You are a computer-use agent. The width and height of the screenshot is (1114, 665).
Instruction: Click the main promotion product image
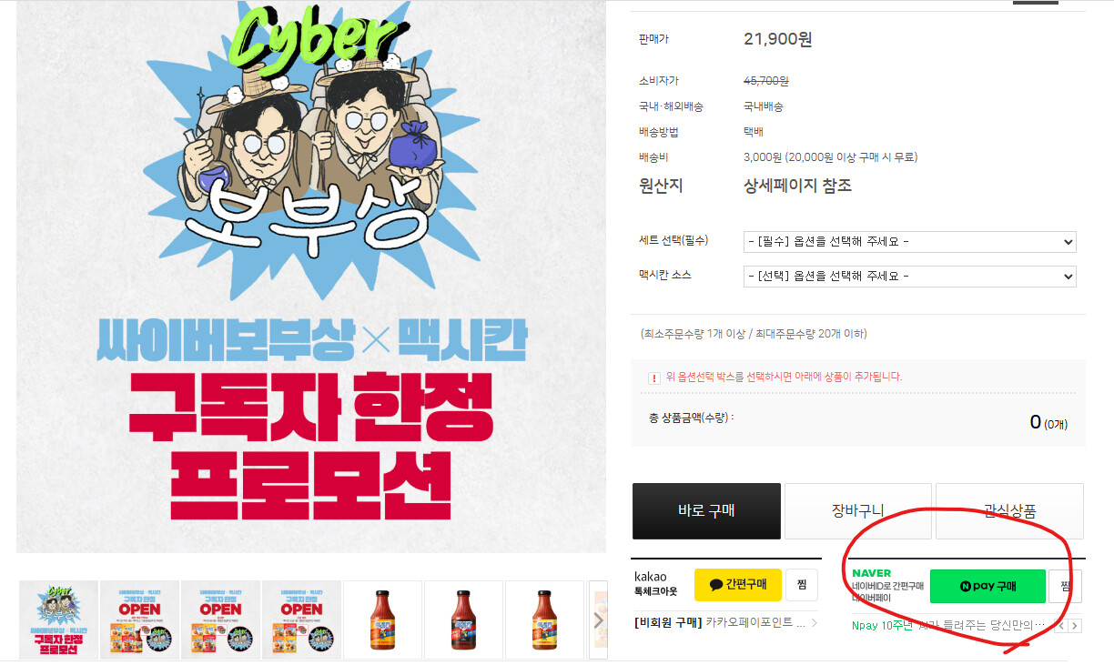pos(311,276)
